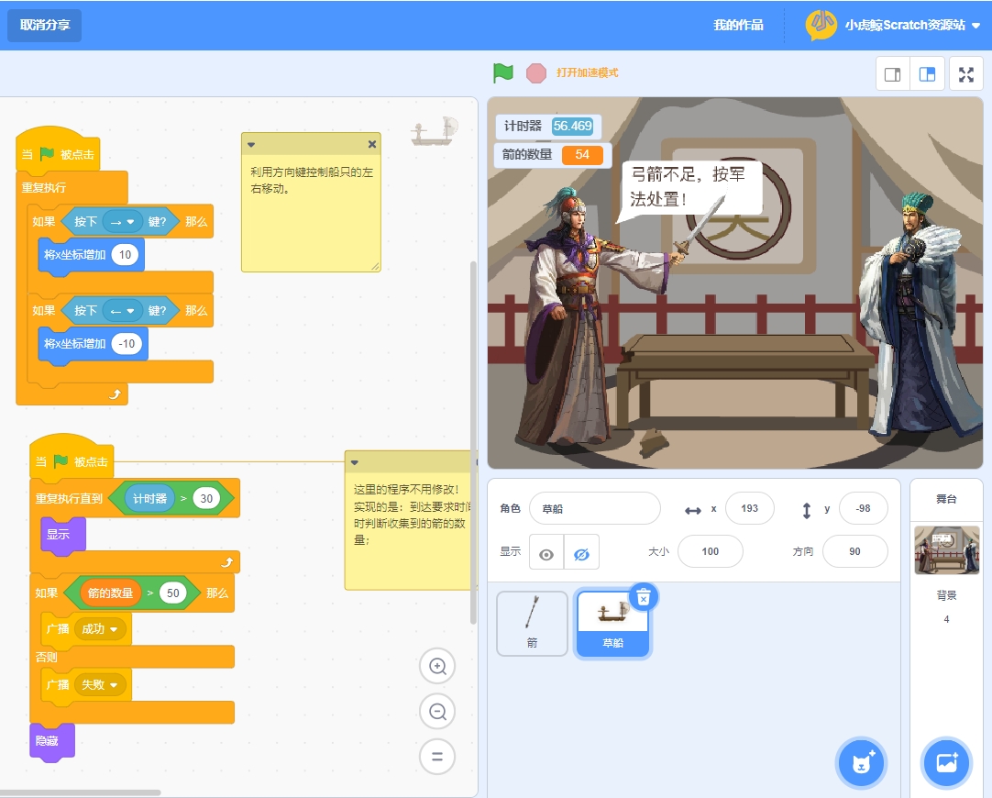Image resolution: width=992 pixels, height=798 pixels.
Task: Edit value 50 in 箭的数量 comparison
Action: tap(172, 593)
